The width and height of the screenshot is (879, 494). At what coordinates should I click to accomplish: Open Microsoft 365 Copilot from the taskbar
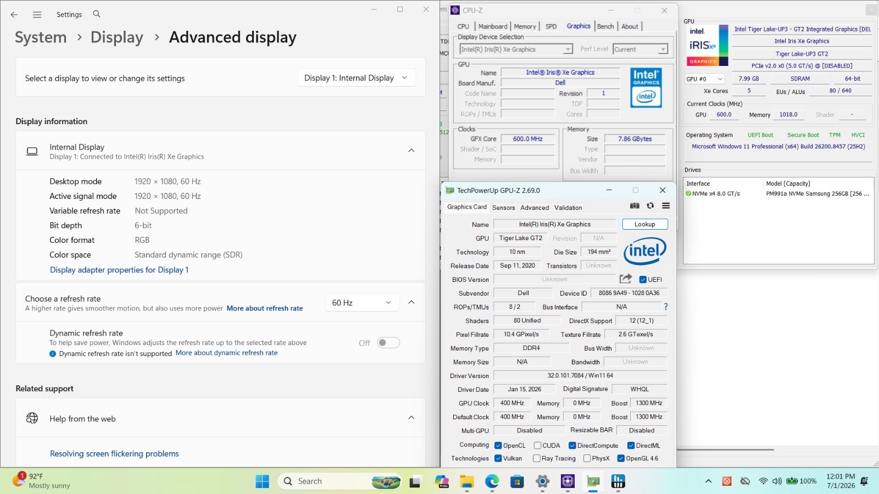tap(442, 481)
